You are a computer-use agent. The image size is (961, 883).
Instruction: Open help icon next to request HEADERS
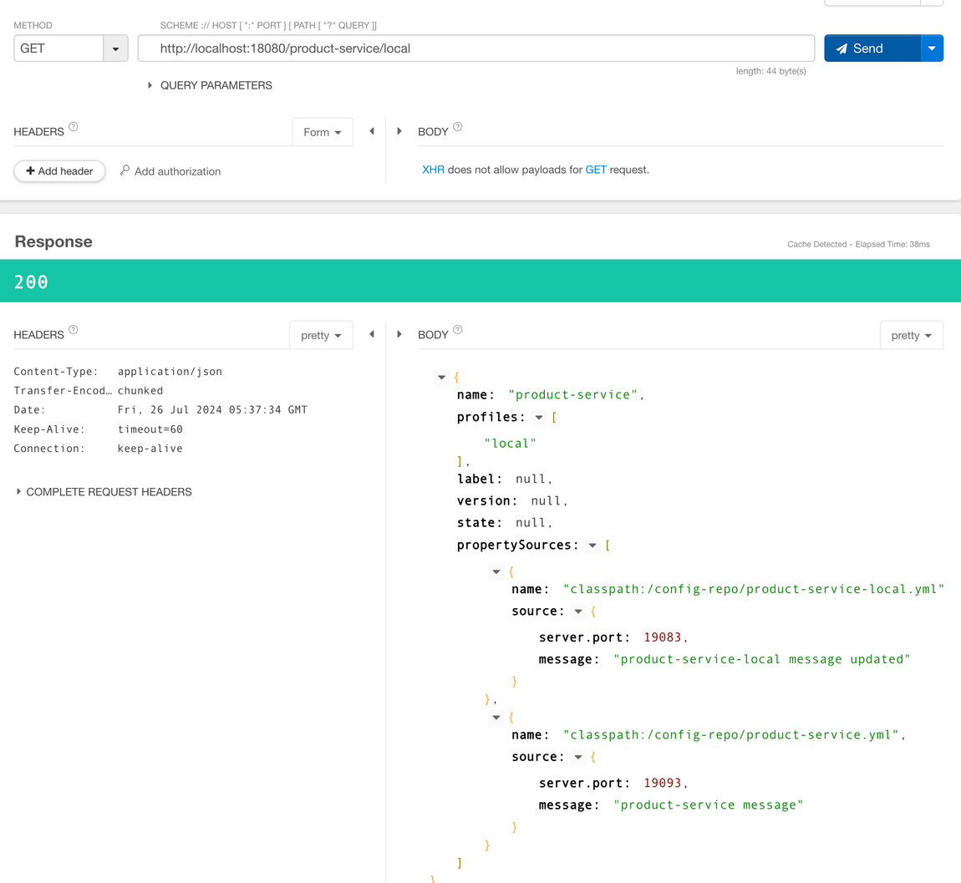coord(74,127)
